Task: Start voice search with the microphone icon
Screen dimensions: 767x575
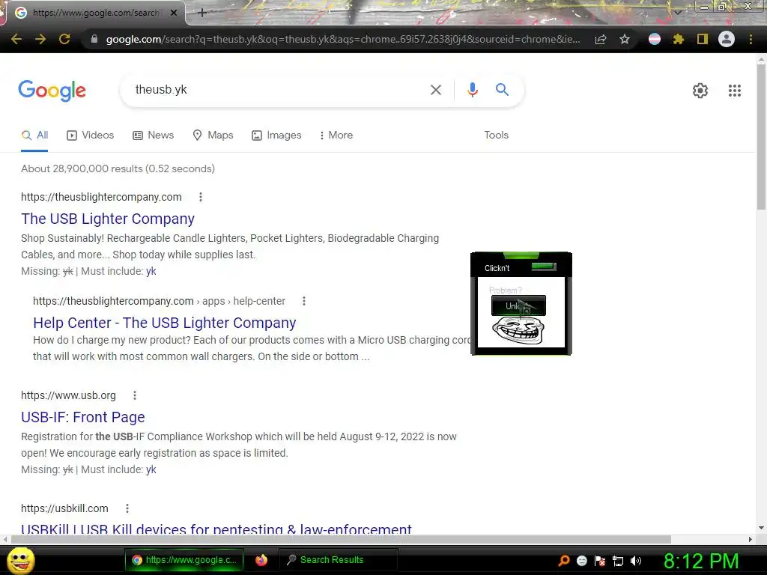Action: tap(472, 90)
